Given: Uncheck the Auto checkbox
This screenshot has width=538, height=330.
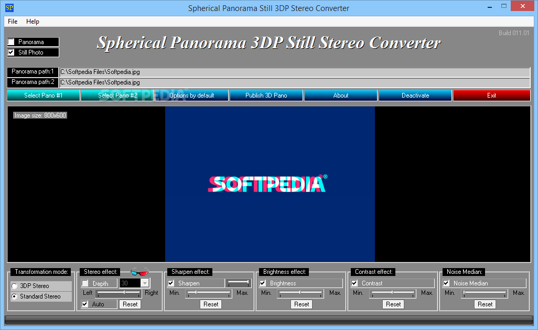Looking at the screenshot, I should [85, 304].
